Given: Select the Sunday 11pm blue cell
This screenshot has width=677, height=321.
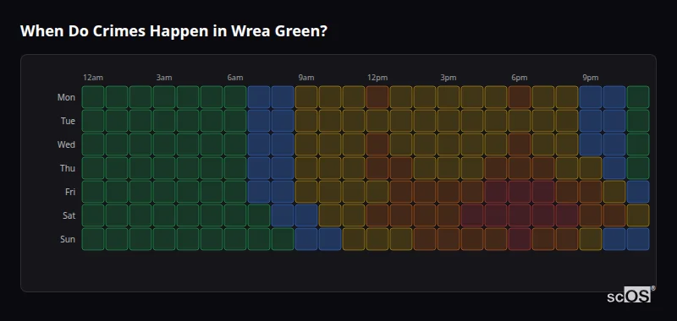Looking at the screenshot, I should [x=638, y=239].
